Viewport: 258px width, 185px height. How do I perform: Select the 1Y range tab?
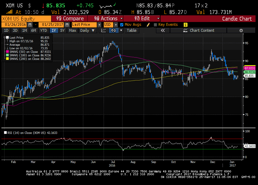click(x=54, y=30)
